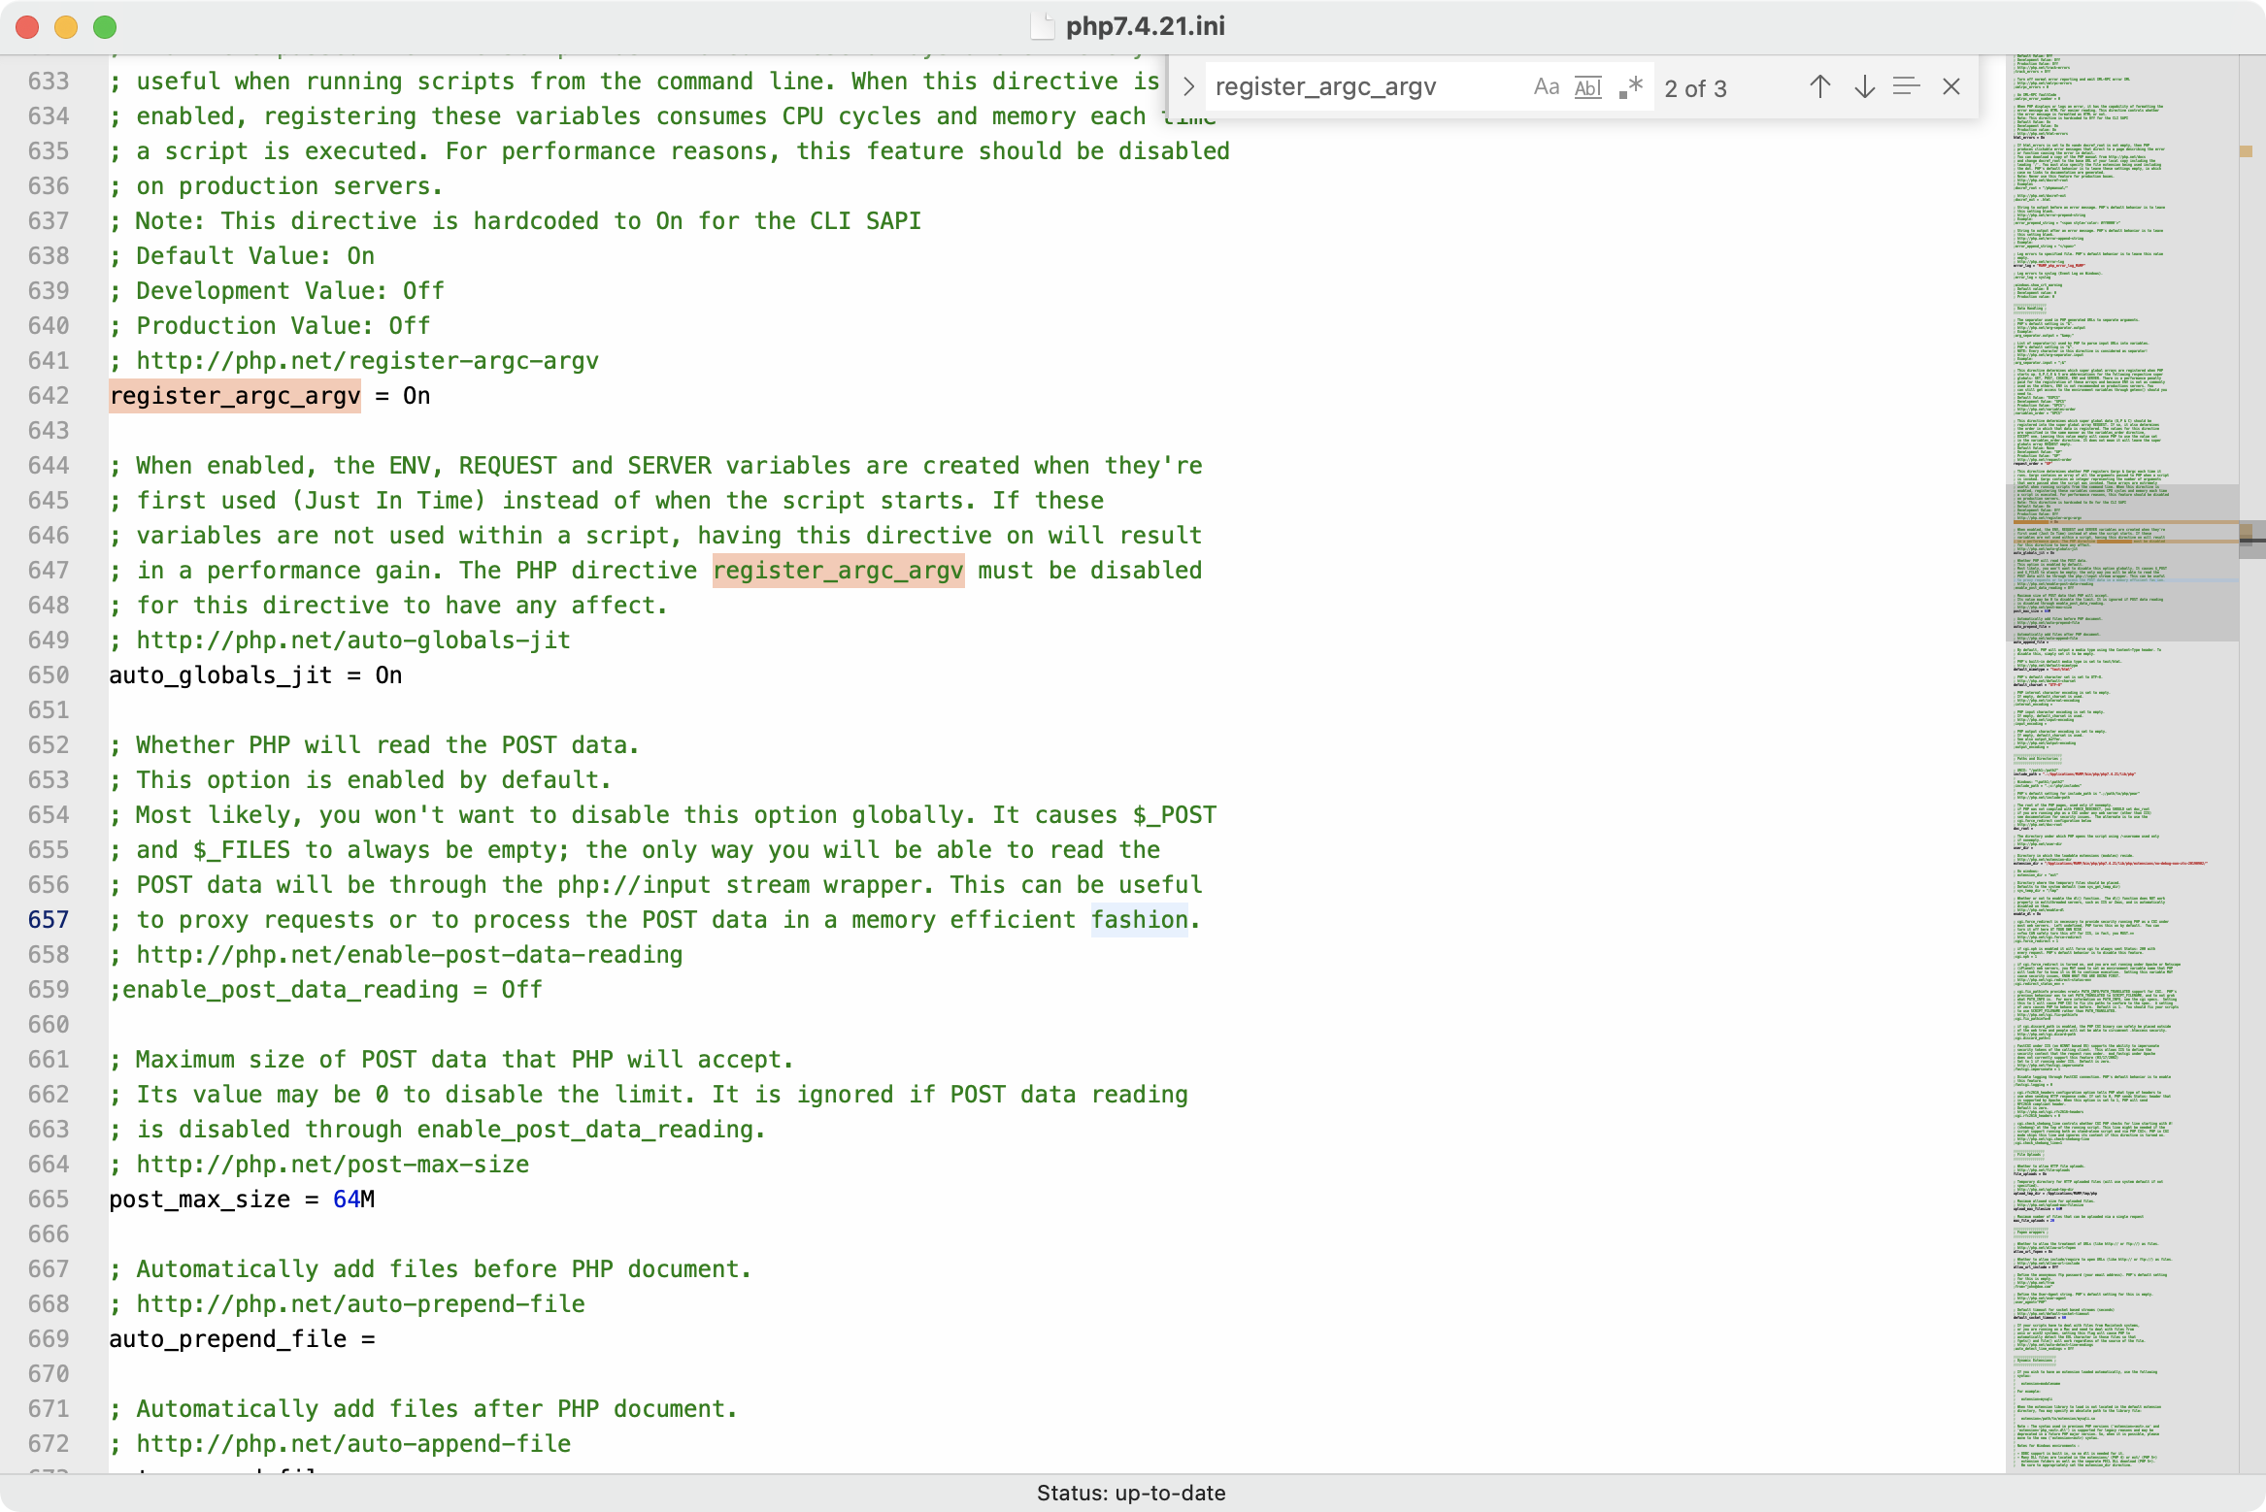Click the orange match marker in overview ruler
Screen dimensions: 2266x1512
point(2246,150)
